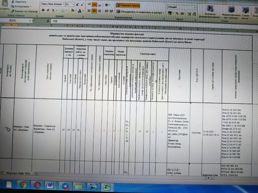
Task: Open Google Chrome from the taskbar
Action: click(x=23, y=185)
